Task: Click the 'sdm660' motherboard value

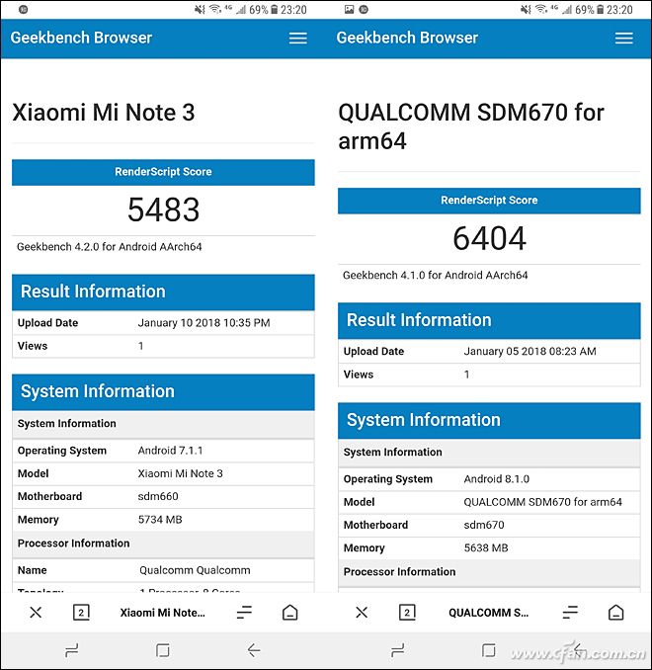Action: point(158,496)
